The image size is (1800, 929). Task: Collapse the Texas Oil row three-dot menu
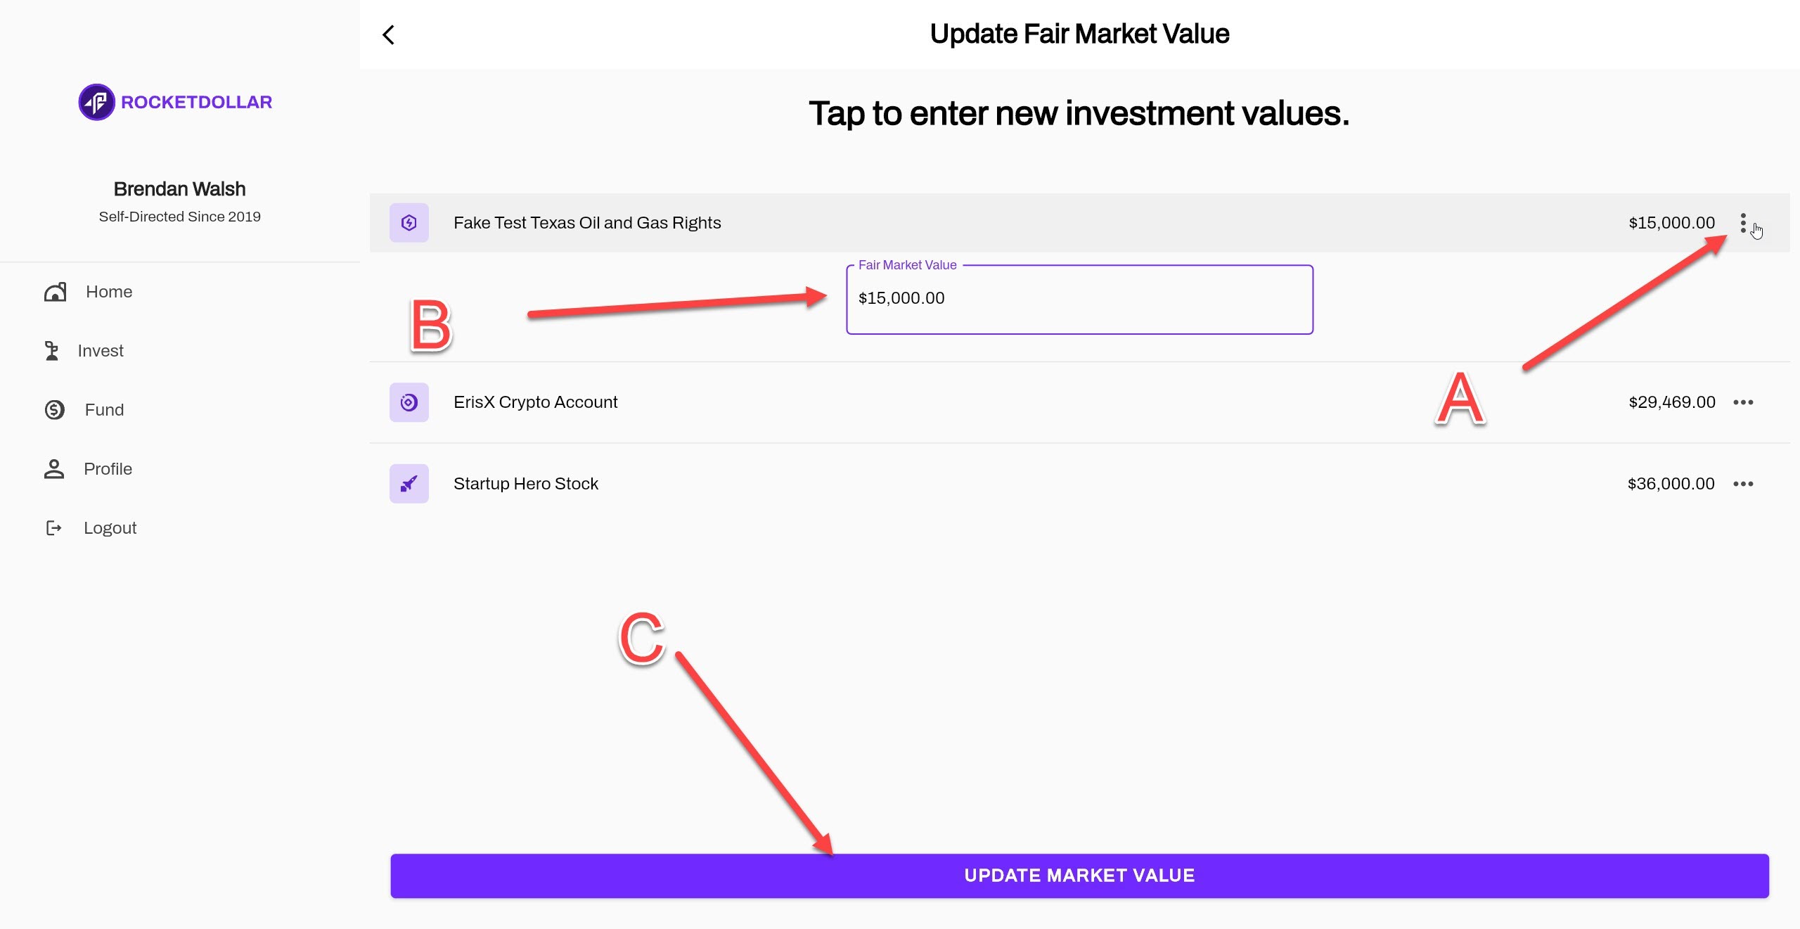(x=1743, y=223)
